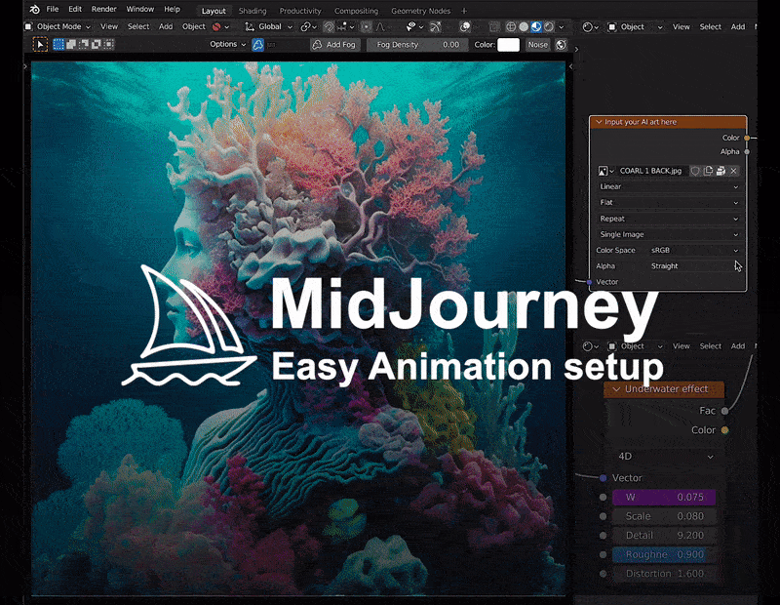Toggle proportional editing

pyautogui.click(x=366, y=27)
